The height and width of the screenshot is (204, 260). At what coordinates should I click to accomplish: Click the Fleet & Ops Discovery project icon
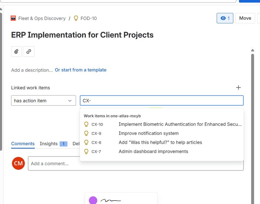[13, 18]
